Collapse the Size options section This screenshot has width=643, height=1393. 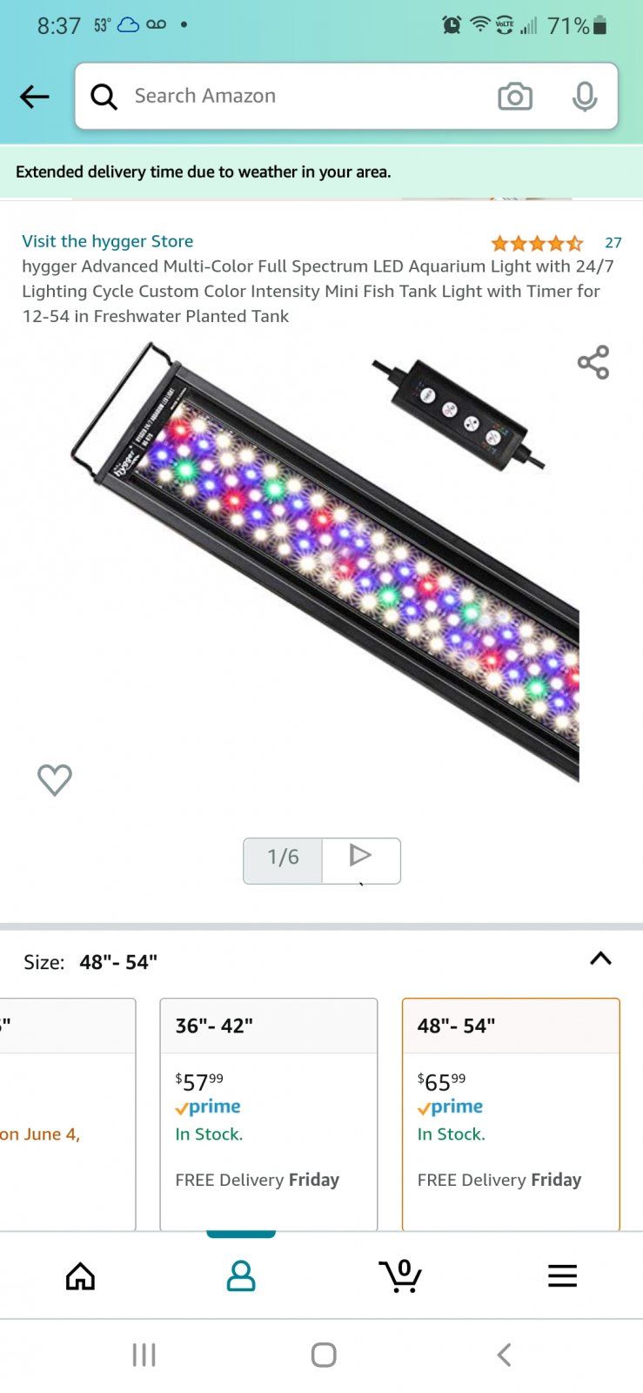coord(600,959)
